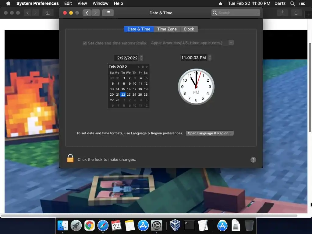Screen dimensions: 312x234
Task: Open Terminal from the Dock
Action: (189, 225)
